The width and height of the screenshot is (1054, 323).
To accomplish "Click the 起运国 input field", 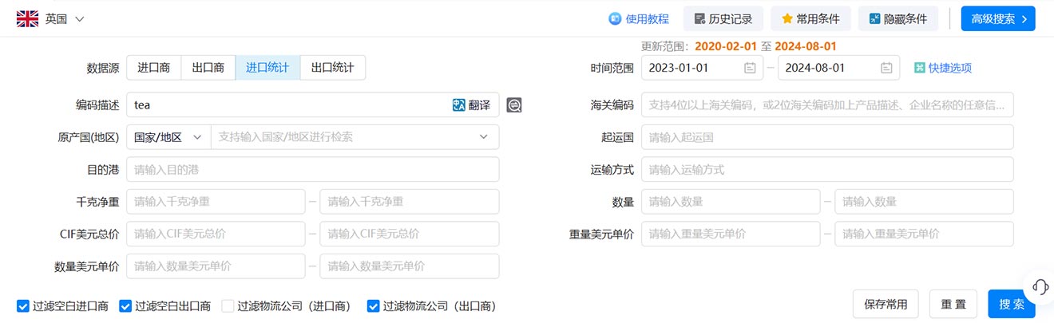I will tap(827, 137).
